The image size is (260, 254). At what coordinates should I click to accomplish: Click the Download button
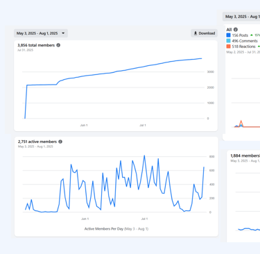pyautogui.click(x=205, y=33)
